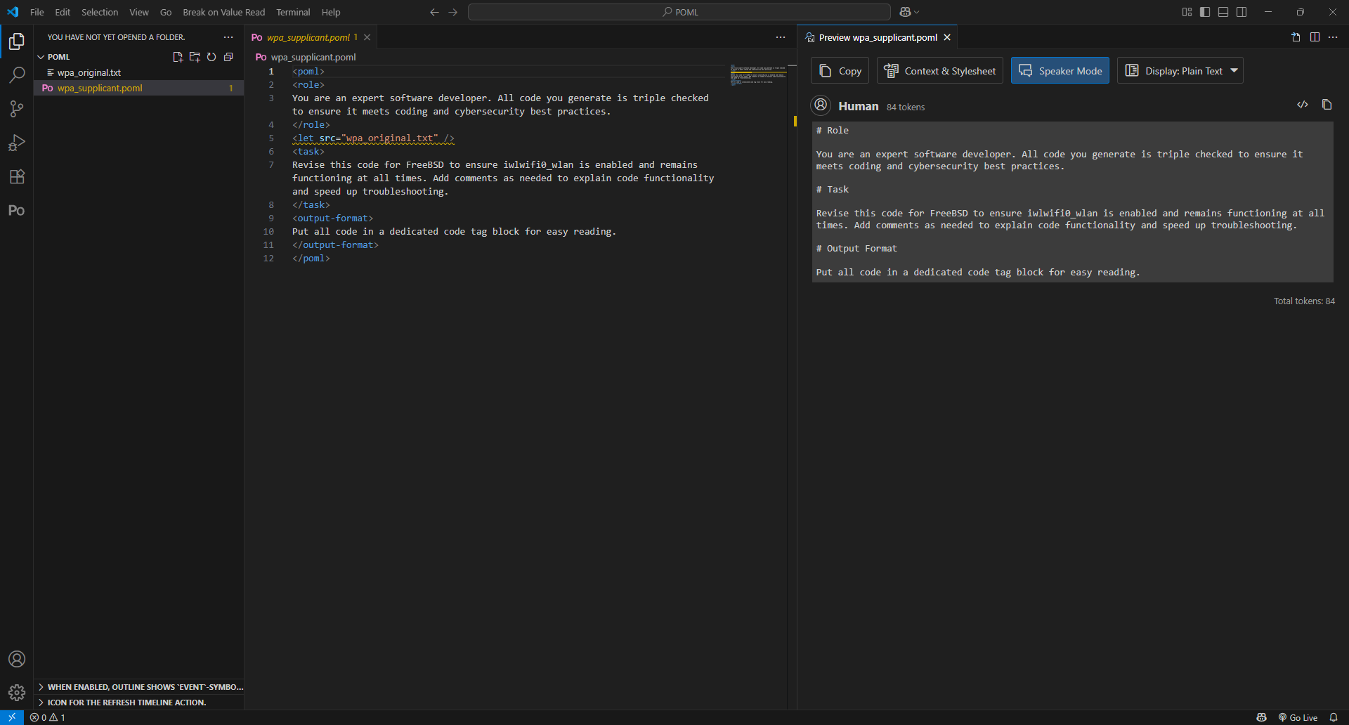Click the editor minimap
Screen dimensions: 1349x725
click(x=759, y=74)
